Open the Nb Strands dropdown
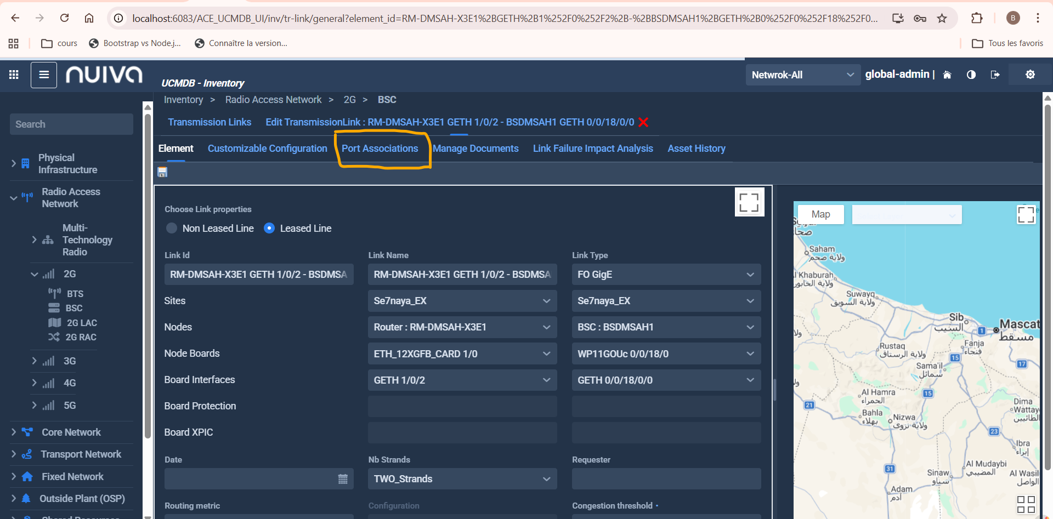 point(462,479)
